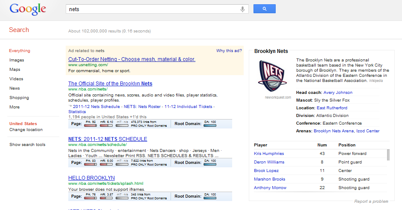The height and width of the screenshot is (210, 402).
Task: Show search tools in sidebar
Action: click(x=27, y=145)
